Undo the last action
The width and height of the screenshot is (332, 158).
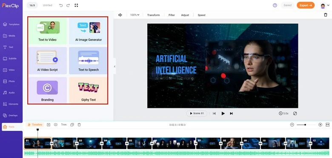[x=61, y=6]
